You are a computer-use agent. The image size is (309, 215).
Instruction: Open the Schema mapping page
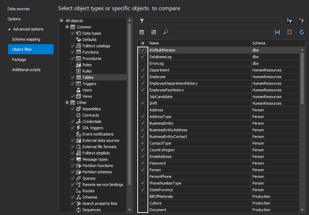click(x=26, y=39)
